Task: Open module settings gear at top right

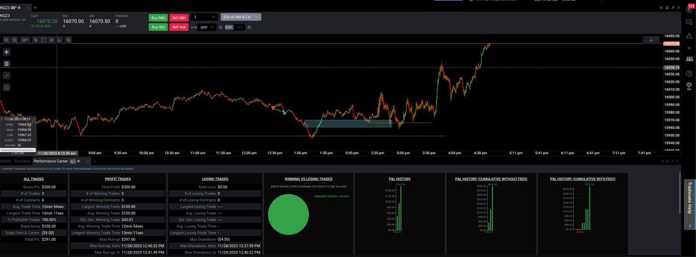Action: click(x=667, y=8)
